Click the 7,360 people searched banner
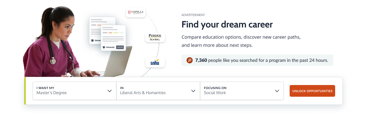The width and height of the screenshot is (367, 115). click(x=257, y=60)
